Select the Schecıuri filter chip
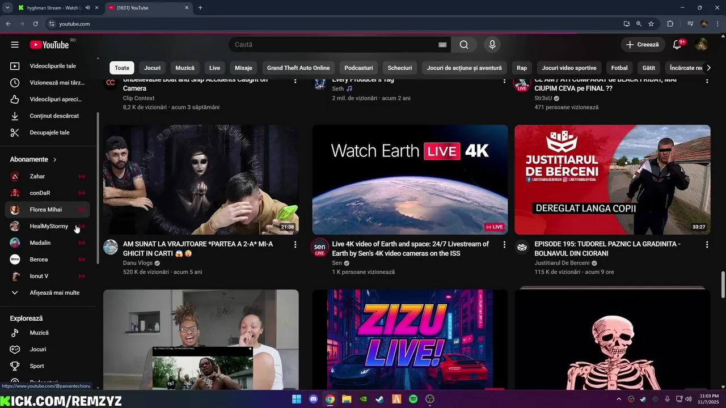The width and height of the screenshot is (726, 408). tap(400, 68)
